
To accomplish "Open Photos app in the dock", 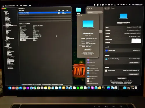I will (17, 88).
